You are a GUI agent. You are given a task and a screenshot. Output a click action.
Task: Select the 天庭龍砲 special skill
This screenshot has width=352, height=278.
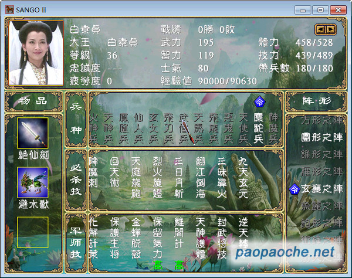pos(136,178)
